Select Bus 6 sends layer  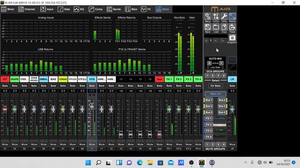[x=222, y=112]
